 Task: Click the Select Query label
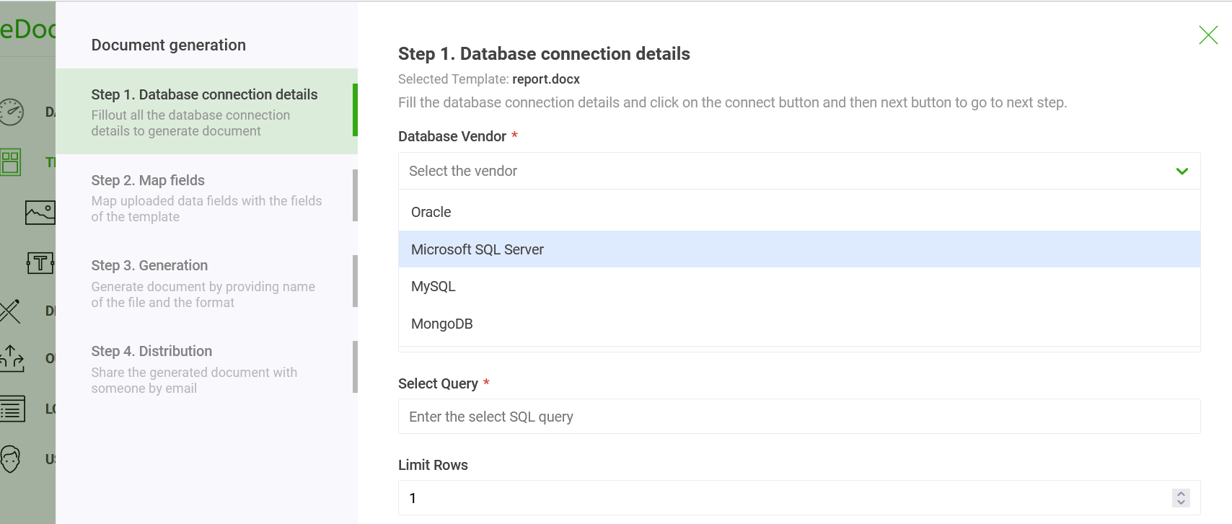[438, 383]
